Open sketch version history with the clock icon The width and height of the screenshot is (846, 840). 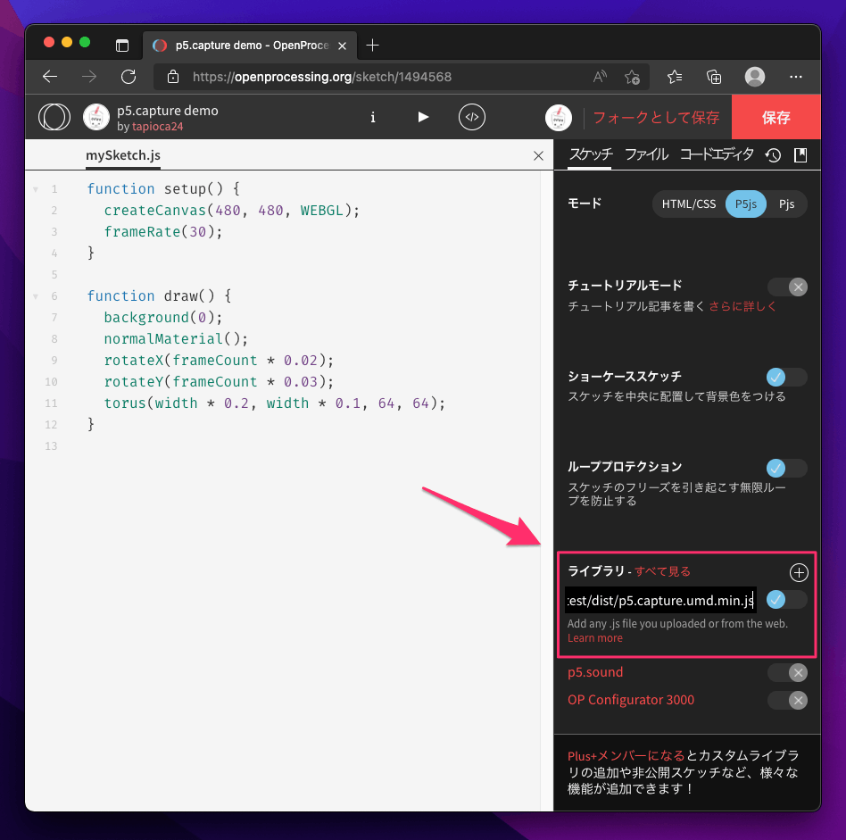click(x=773, y=154)
